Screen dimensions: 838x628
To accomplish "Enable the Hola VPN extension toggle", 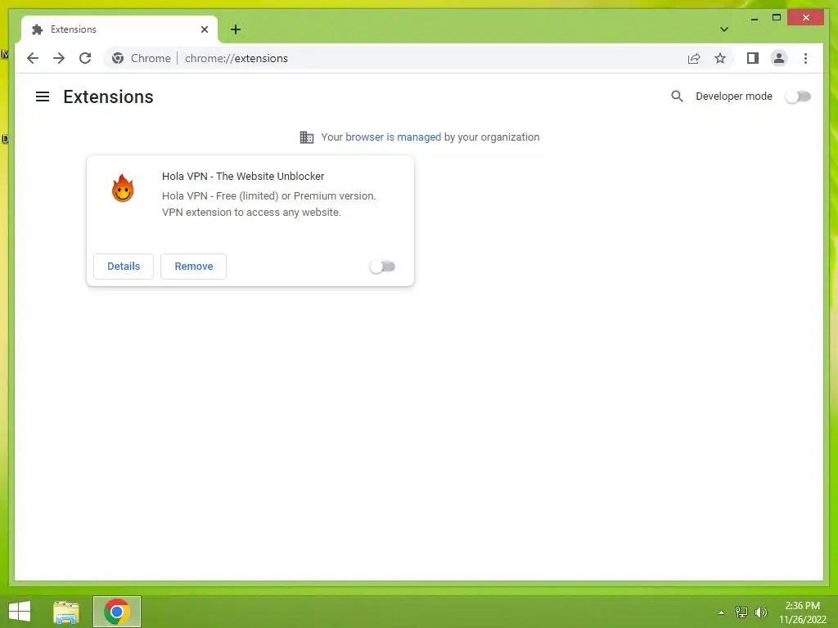I will (x=382, y=267).
